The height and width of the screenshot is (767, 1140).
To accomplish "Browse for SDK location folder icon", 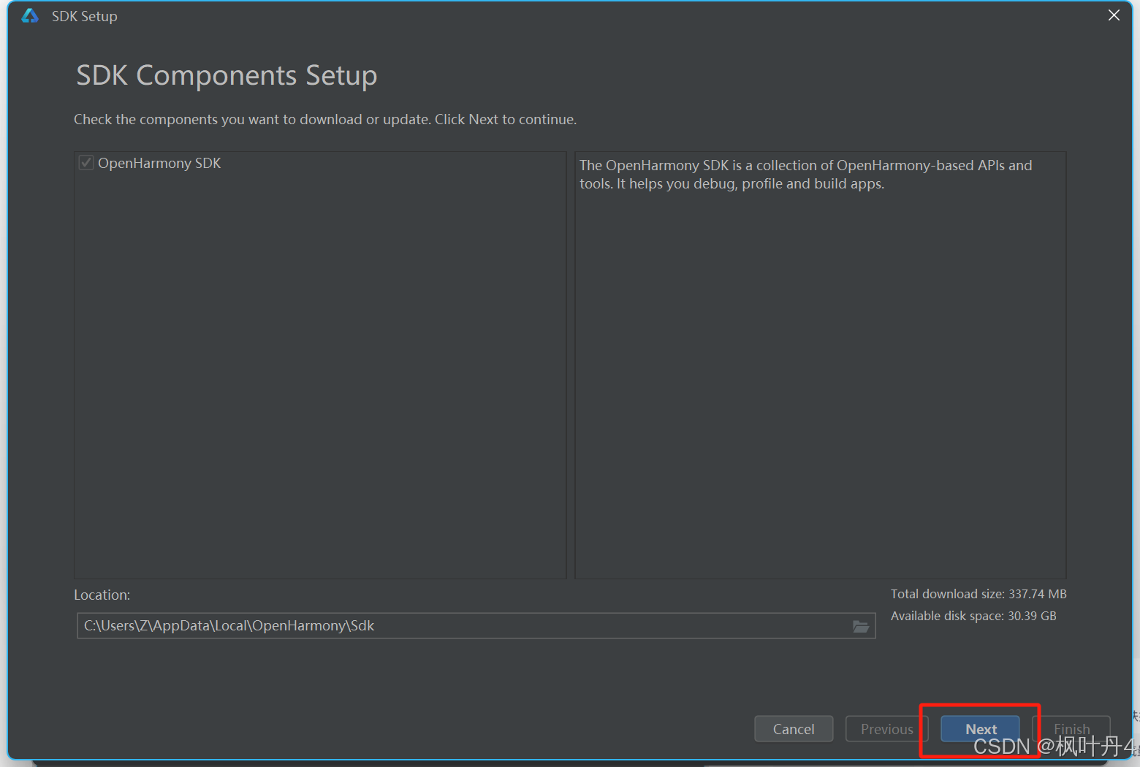I will (861, 626).
